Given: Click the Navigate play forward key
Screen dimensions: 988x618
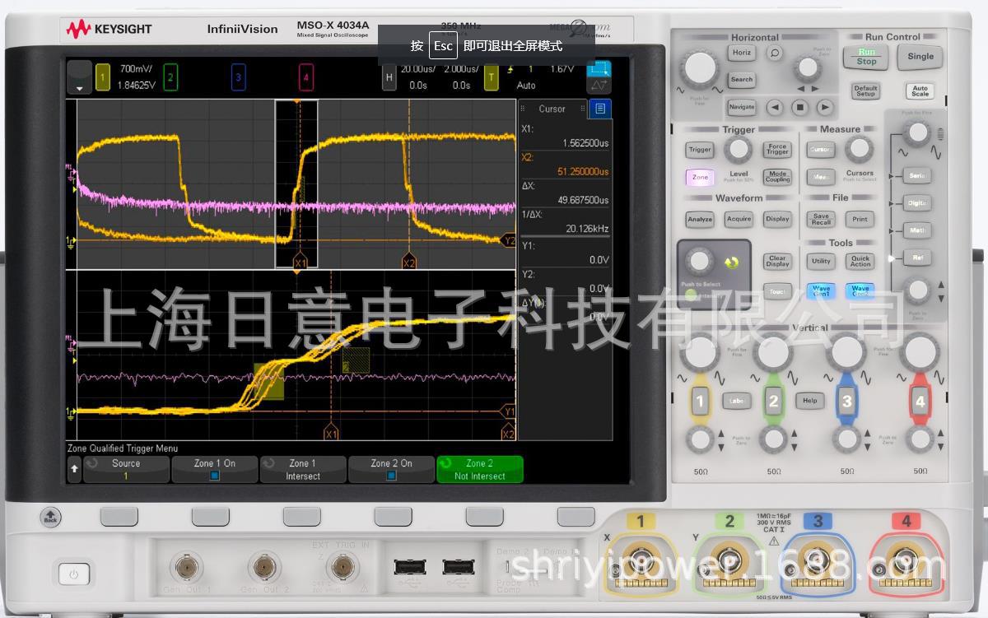Looking at the screenshot, I should 824,107.
